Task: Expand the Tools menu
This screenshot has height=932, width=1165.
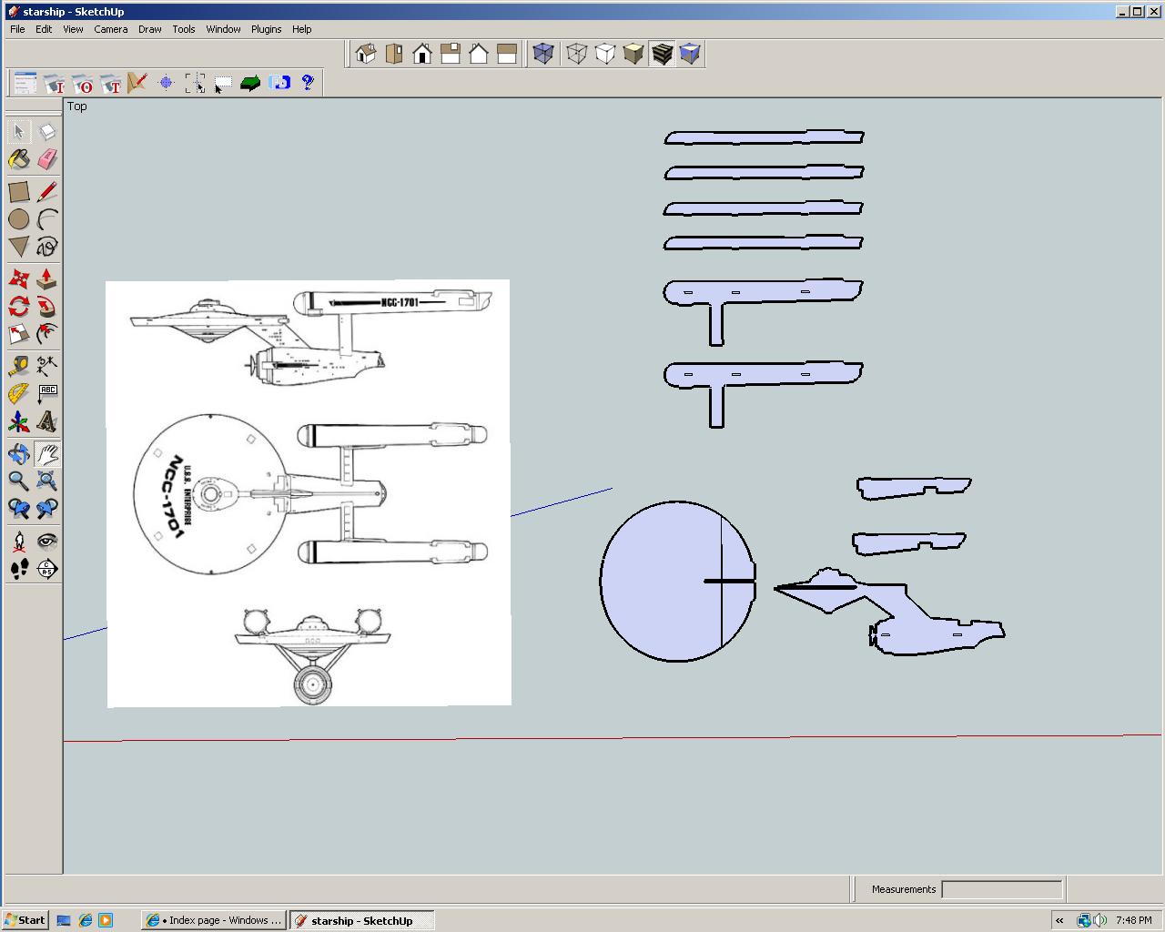Action: click(184, 29)
